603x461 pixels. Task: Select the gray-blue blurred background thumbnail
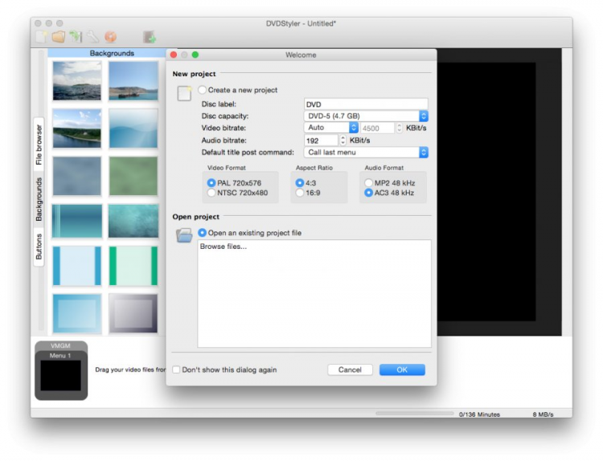pos(77,176)
